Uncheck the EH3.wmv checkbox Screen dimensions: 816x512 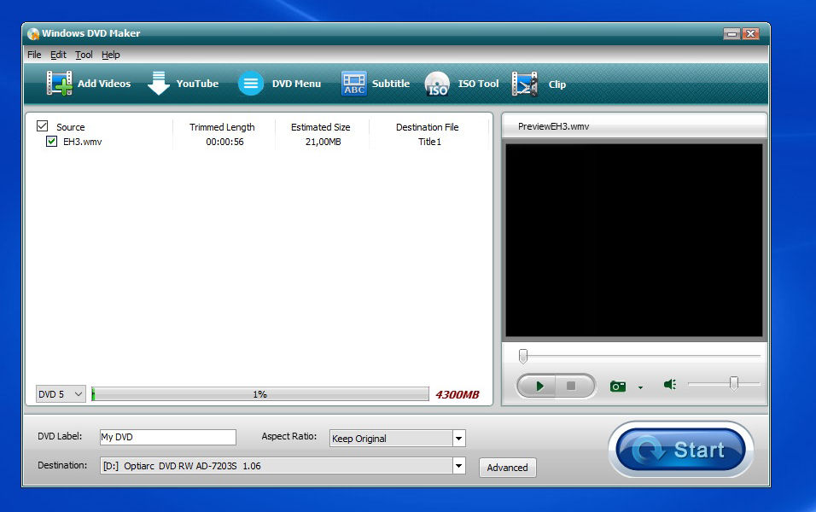pos(51,141)
